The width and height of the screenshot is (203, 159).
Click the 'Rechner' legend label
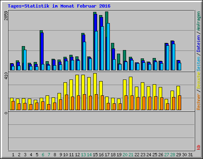click(x=199, y=102)
